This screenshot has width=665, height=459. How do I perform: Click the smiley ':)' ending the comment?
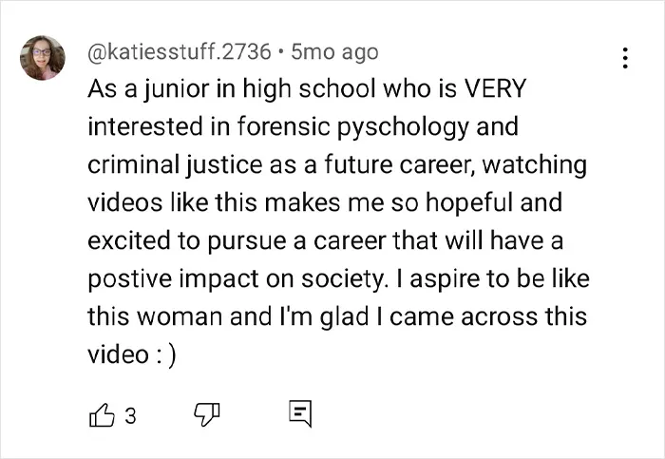pyautogui.click(x=166, y=355)
